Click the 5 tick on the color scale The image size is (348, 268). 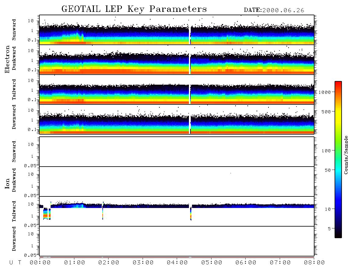tap(329, 228)
